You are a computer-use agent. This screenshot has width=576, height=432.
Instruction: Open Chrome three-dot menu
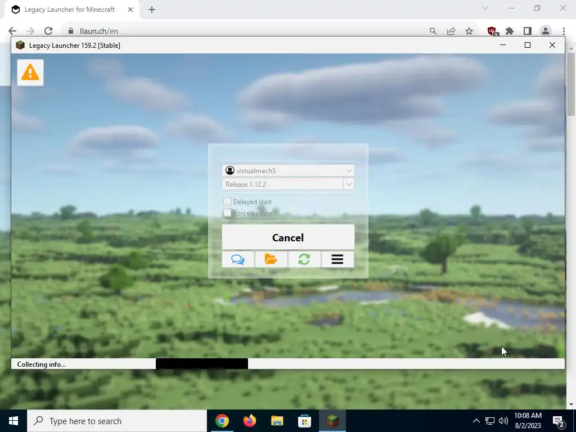tap(564, 31)
